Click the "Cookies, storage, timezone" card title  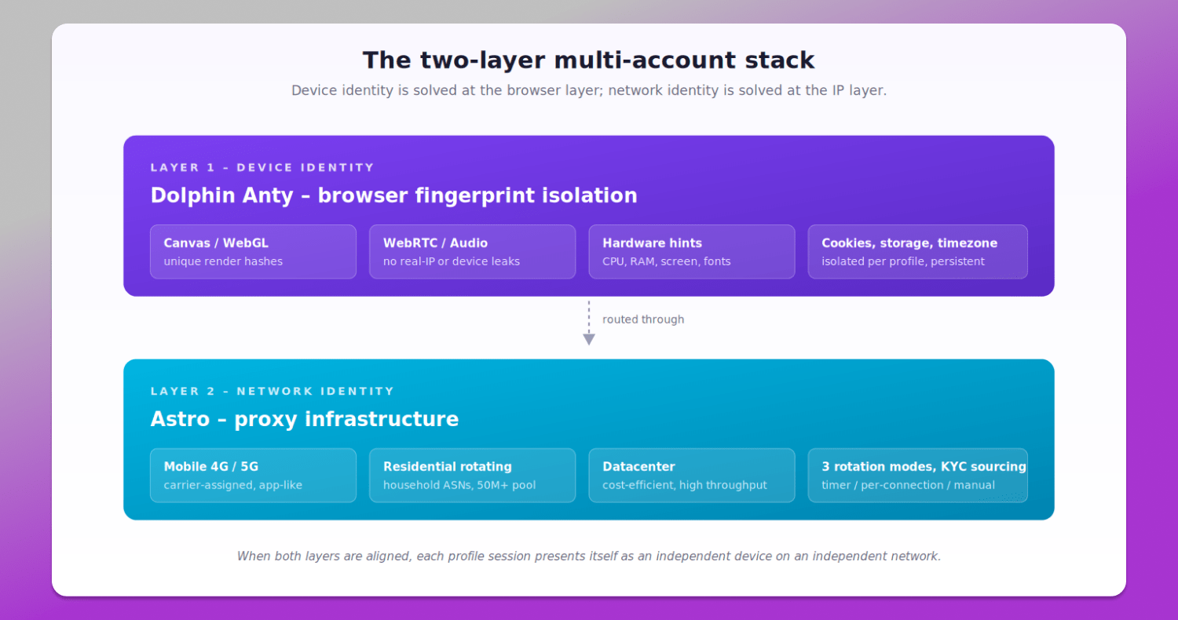(x=909, y=243)
